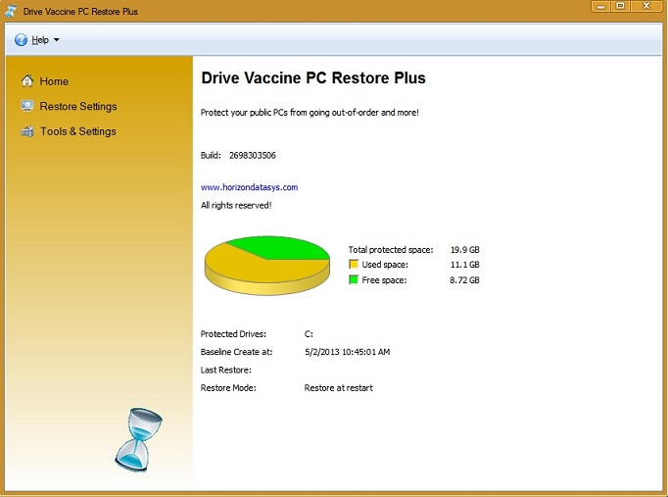The height and width of the screenshot is (497, 668).
Task: Click the main heading Drive Vaccine PC Restore Plus
Action: (313, 78)
